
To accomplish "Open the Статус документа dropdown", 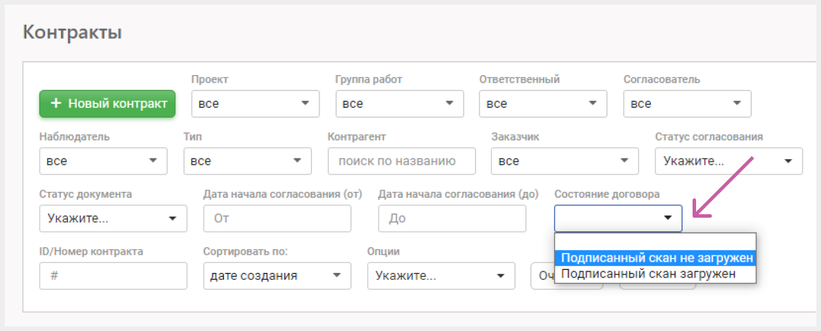I will tap(113, 218).
